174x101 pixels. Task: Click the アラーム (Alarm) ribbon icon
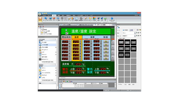69,19
